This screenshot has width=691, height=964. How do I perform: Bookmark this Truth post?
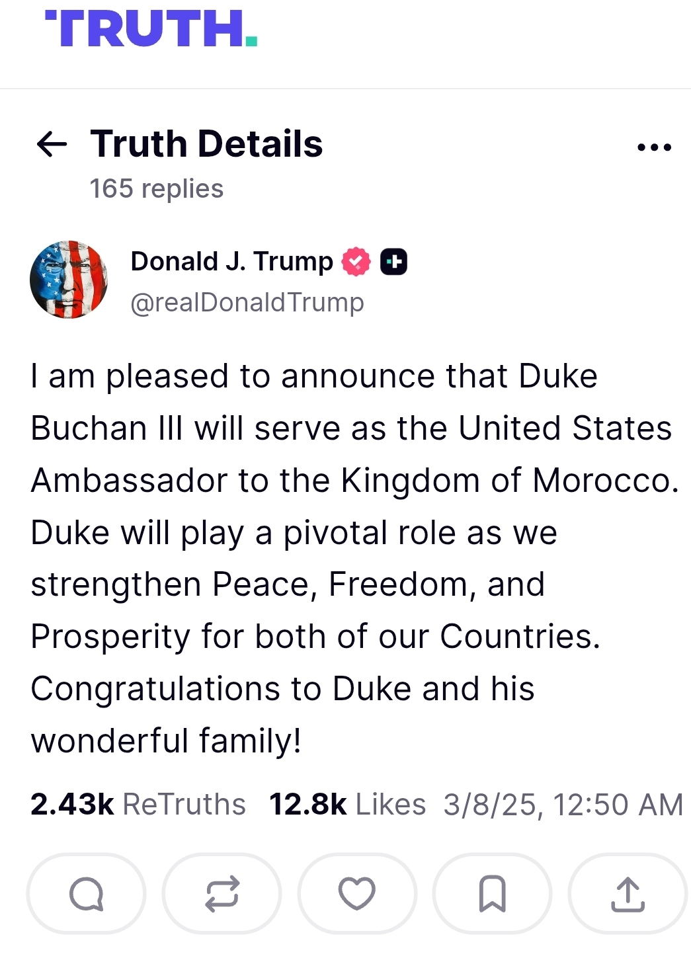[x=492, y=894]
